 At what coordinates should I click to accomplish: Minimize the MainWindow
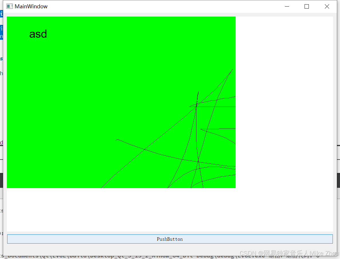(x=287, y=6)
